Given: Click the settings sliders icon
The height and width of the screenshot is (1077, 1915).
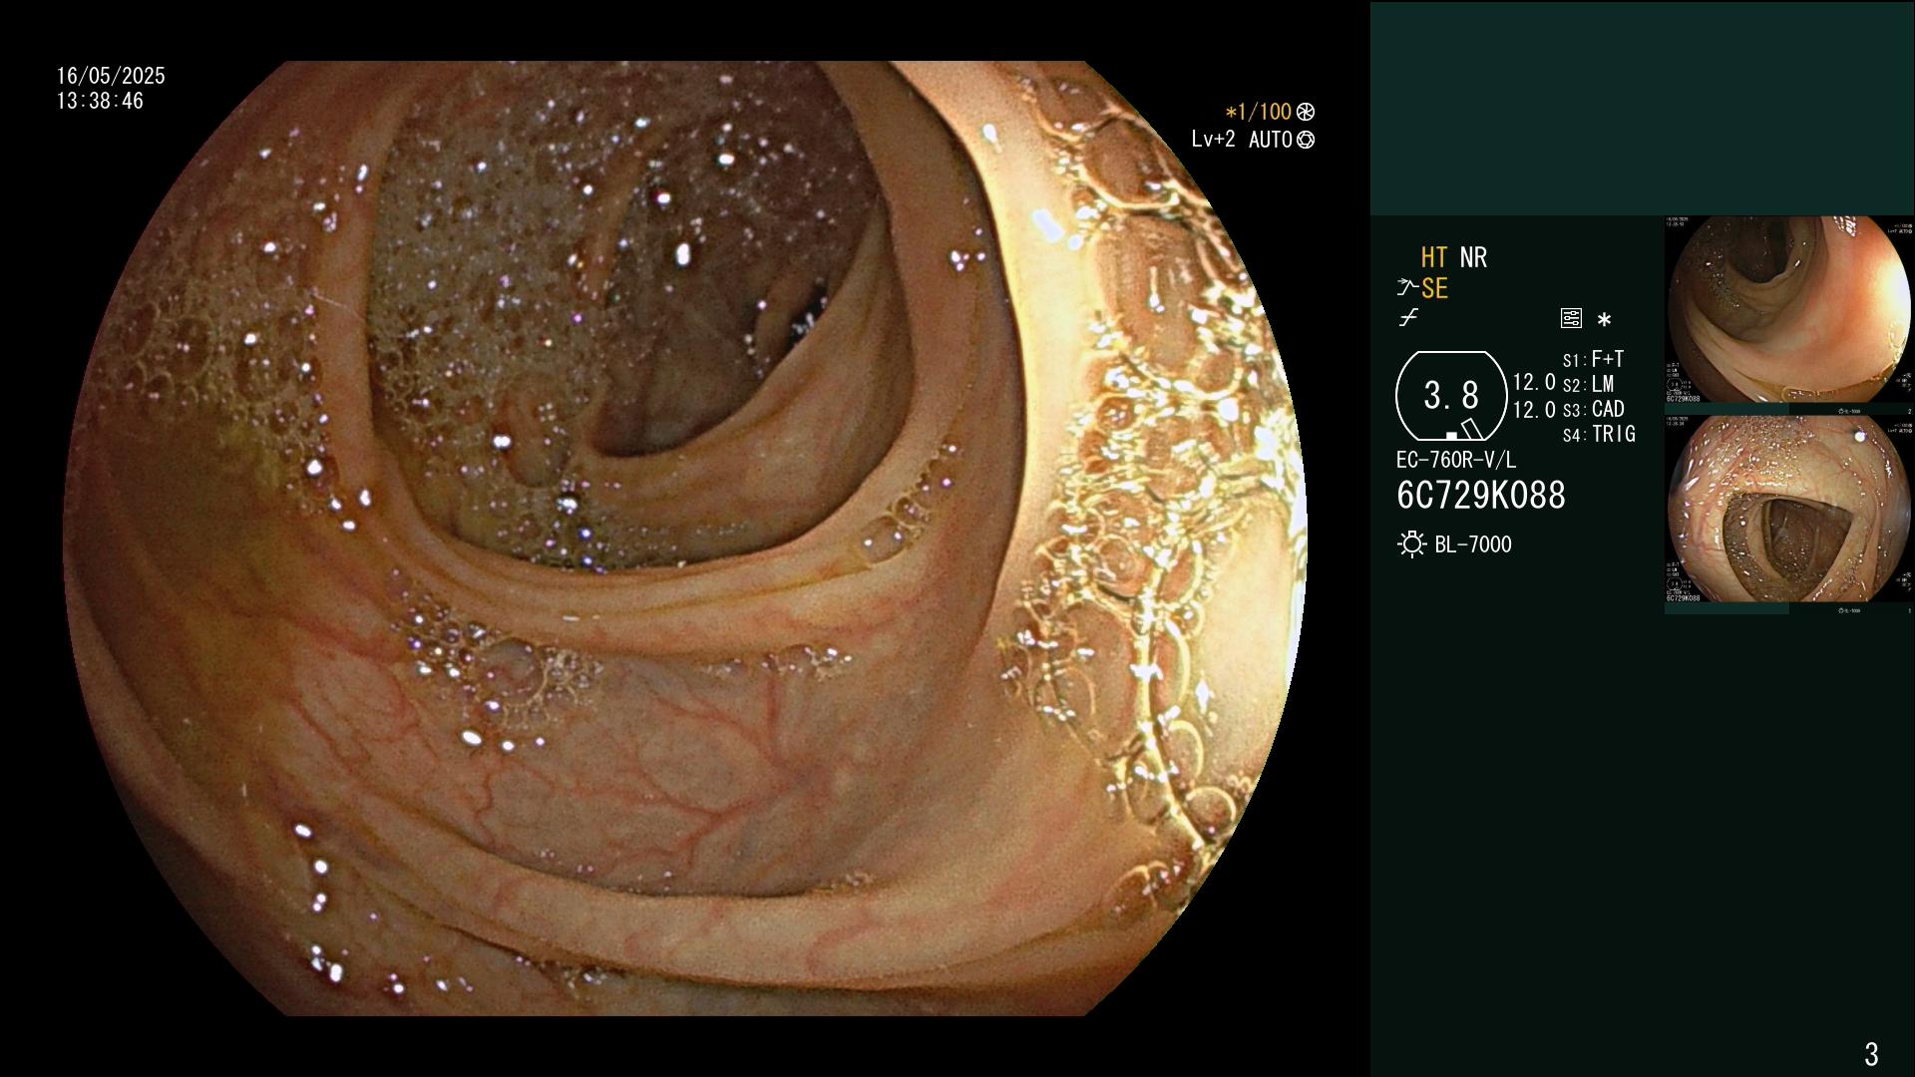Looking at the screenshot, I should (1571, 319).
